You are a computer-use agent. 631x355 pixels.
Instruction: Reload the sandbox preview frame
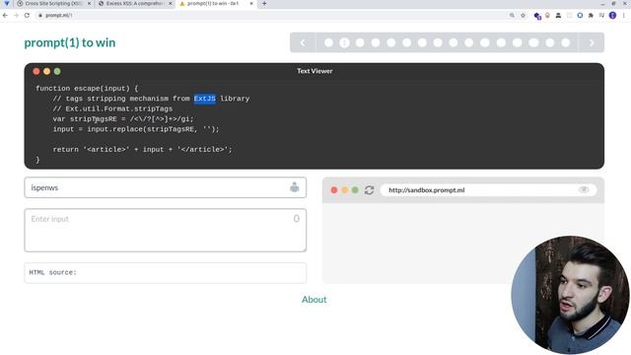pos(369,190)
